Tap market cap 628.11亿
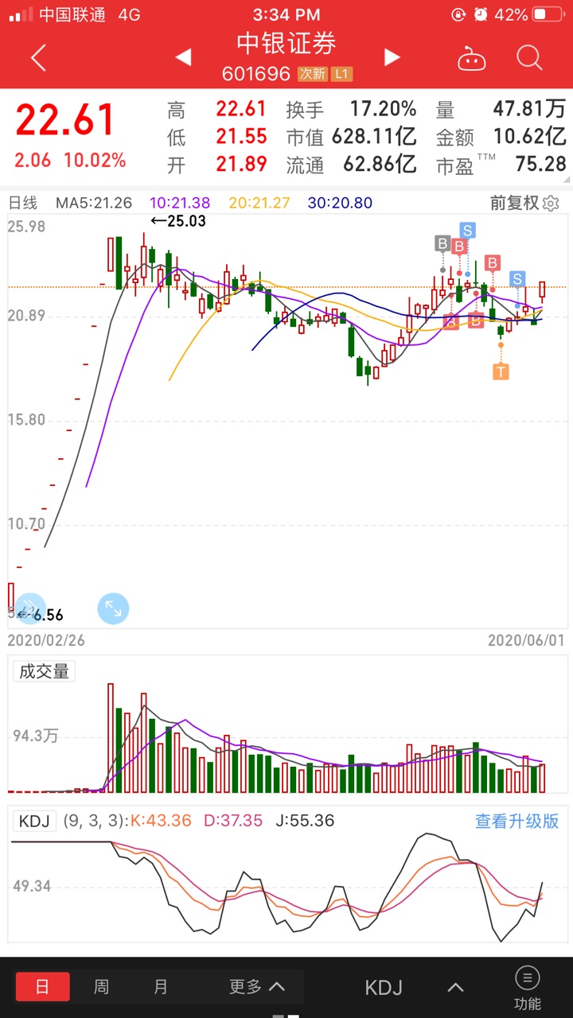The width and height of the screenshot is (573, 1018). [x=375, y=137]
